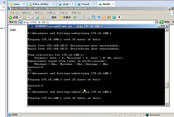
Task: Click the address bar URL field
Action: coord(89,22)
